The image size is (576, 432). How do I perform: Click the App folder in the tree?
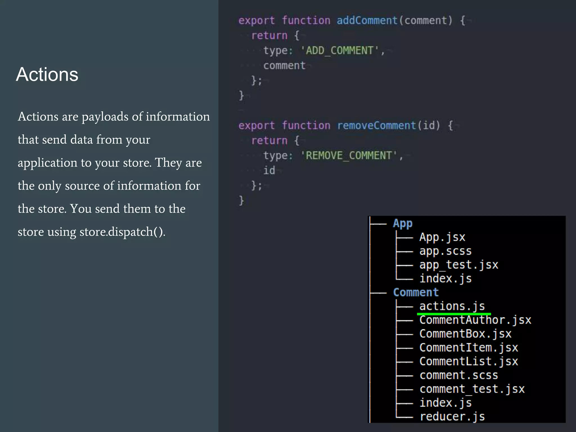coord(402,224)
